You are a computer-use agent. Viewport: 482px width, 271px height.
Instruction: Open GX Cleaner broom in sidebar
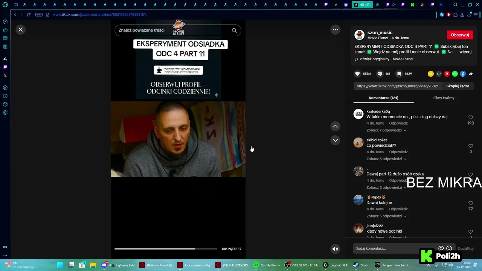coord(5,30)
